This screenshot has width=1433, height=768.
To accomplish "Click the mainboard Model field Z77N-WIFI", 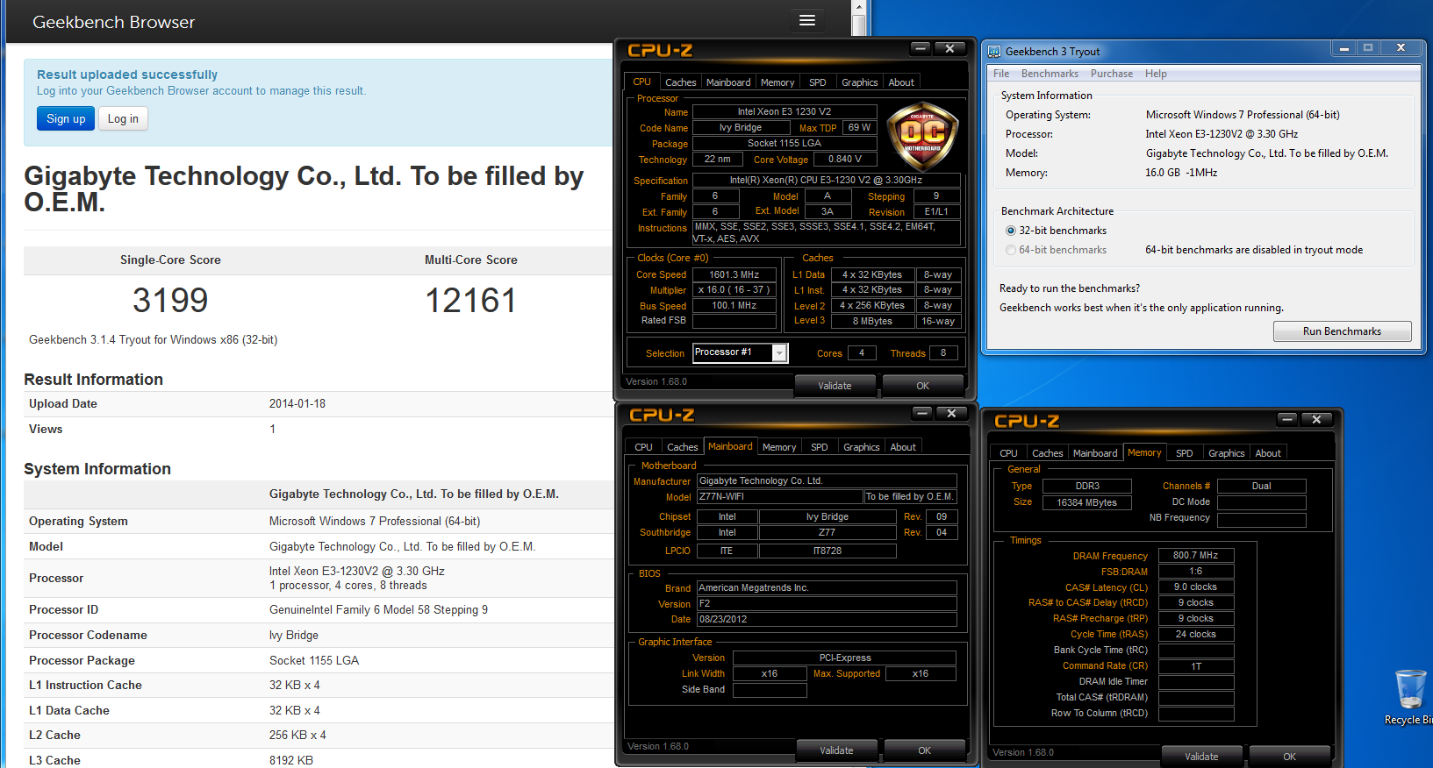I will click(x=780, y=496).
